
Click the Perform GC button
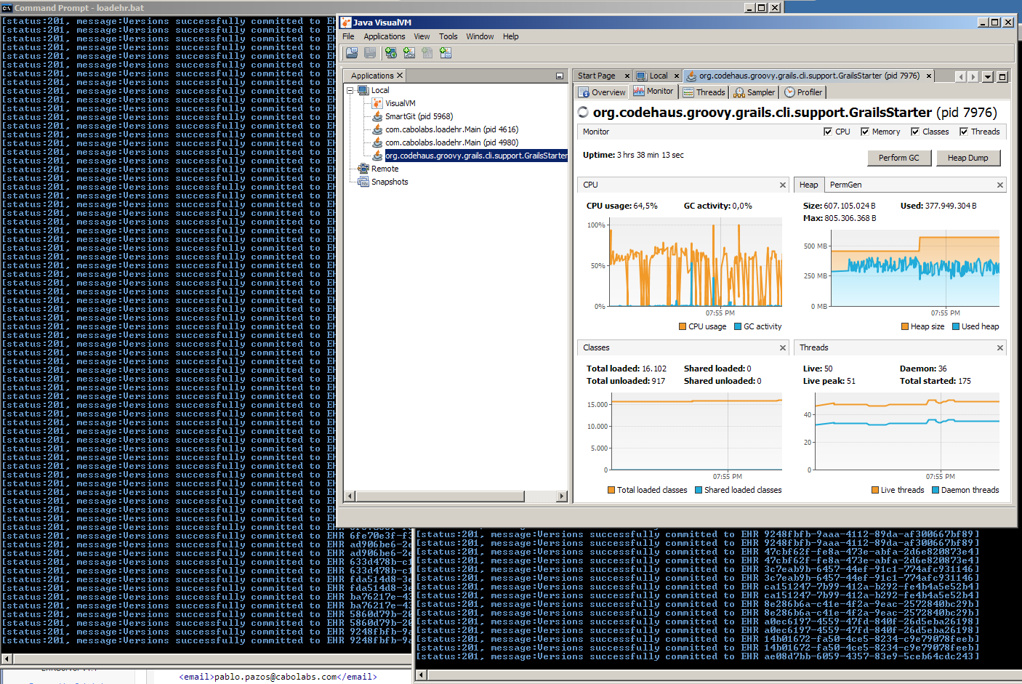tap(899, 158)
